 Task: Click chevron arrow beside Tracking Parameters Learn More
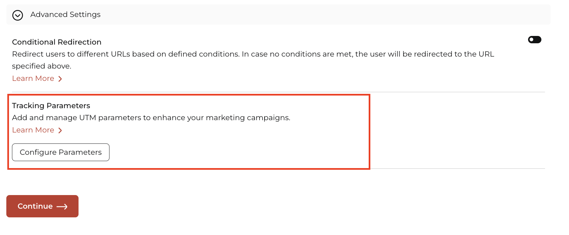60,130
